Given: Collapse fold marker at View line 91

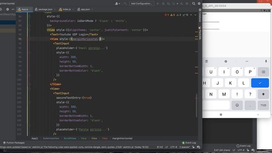Looking at the screenshot, I should 29,39.
